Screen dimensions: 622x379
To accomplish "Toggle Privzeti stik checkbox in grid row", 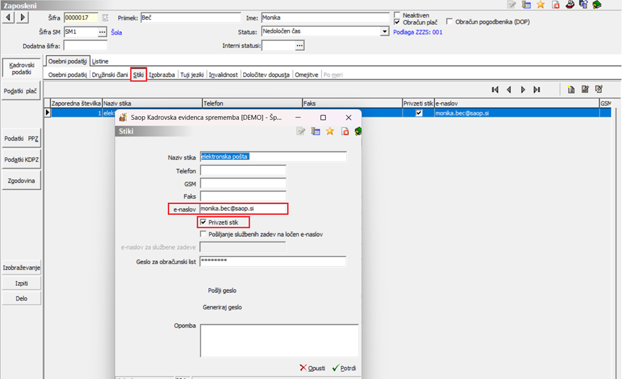I will 419,113.
